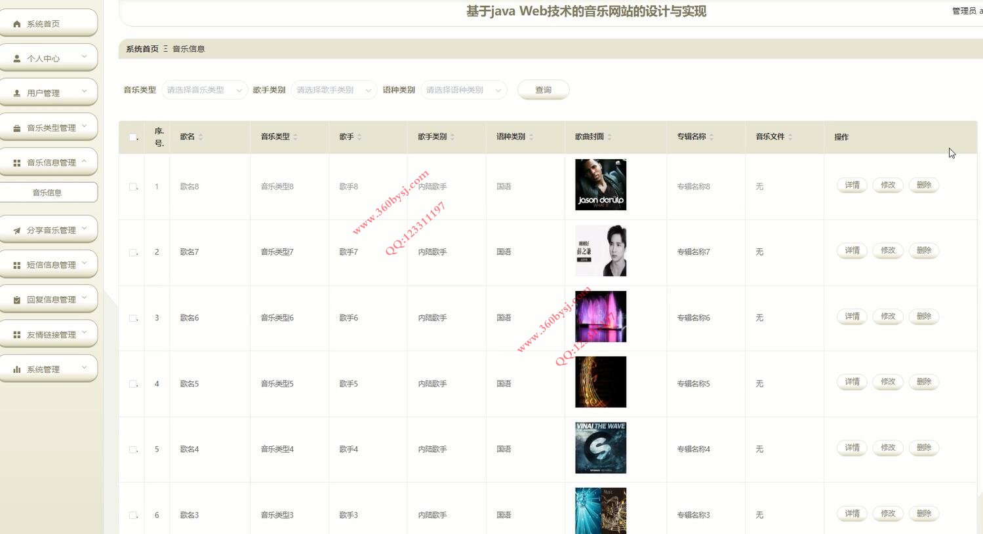Check the box for row 歌名8

133,187
